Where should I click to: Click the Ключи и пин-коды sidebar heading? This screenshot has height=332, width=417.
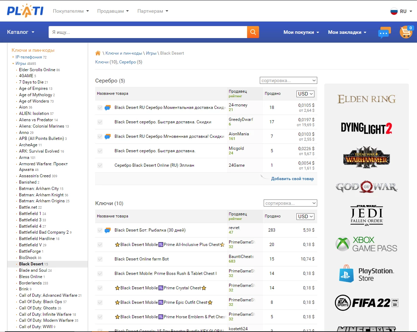[x=33, y=50]
